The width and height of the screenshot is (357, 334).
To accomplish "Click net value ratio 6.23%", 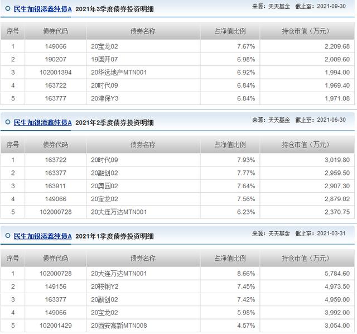I will [x=246, y=212].
